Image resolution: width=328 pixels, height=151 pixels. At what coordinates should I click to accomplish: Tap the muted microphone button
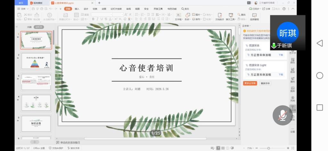[x=282, y=115]
